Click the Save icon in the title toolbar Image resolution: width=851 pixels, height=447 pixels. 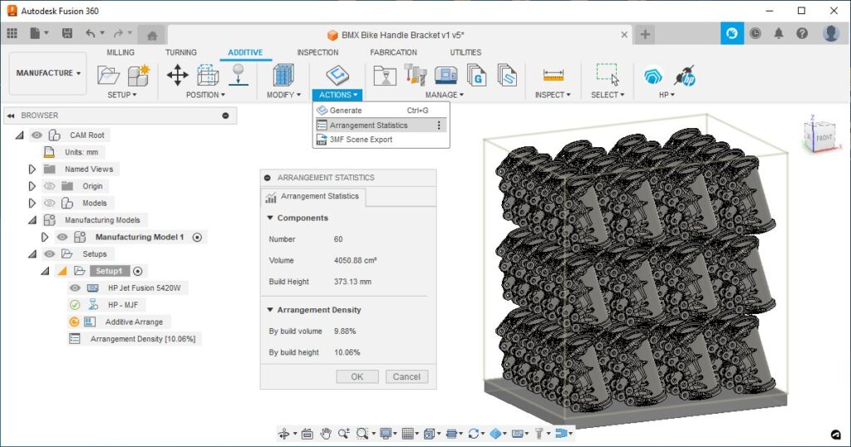point(67,34)
